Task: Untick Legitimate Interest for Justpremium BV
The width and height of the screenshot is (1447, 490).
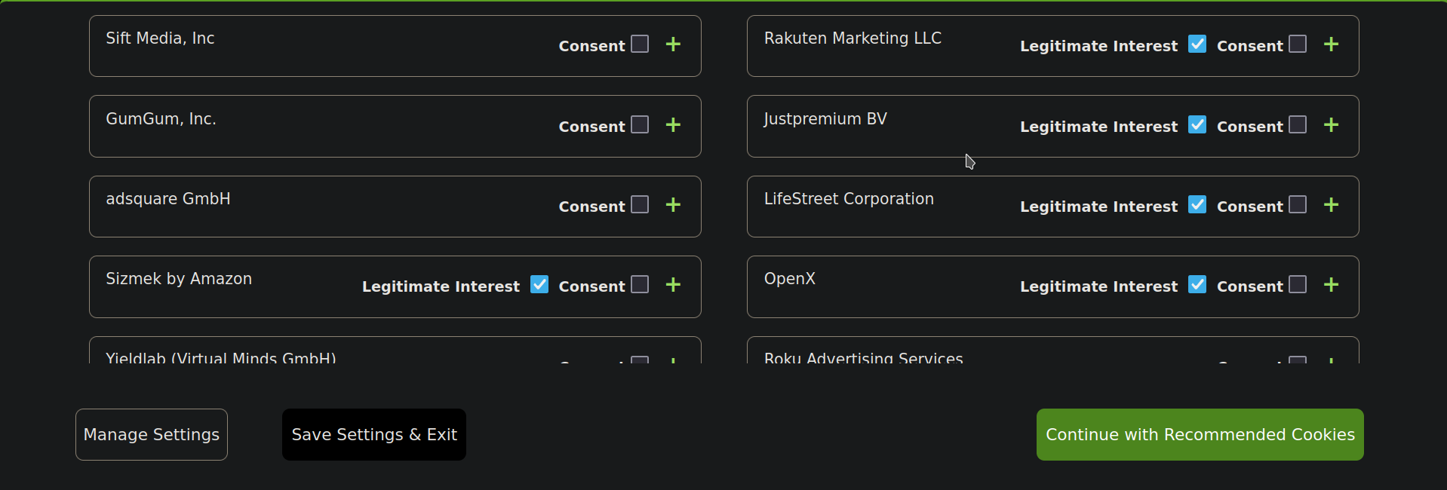Action: click(x=1197, y=124)
